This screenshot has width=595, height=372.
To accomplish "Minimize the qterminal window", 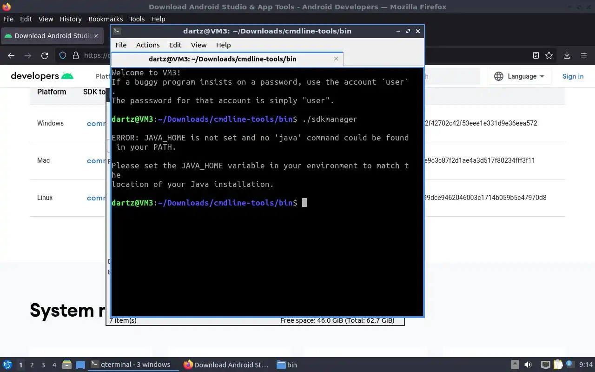I will point(398,31).
